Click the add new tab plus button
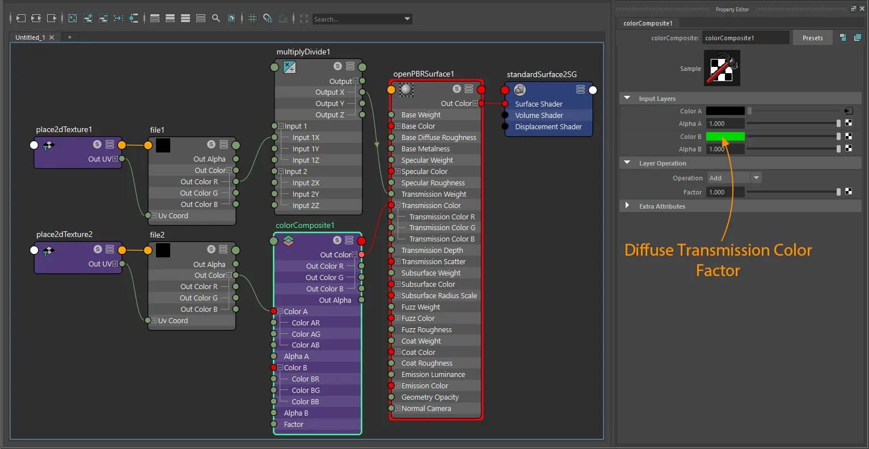The height and width of the screenshot is (449, 869). click(x=70, y=37)
